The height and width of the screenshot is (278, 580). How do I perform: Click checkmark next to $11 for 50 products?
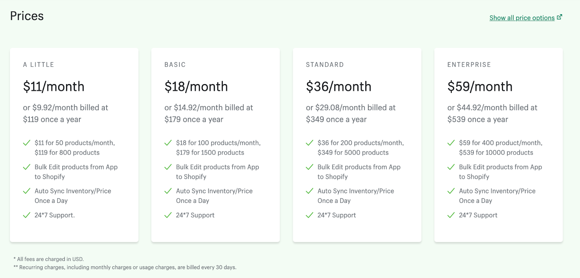26,143
